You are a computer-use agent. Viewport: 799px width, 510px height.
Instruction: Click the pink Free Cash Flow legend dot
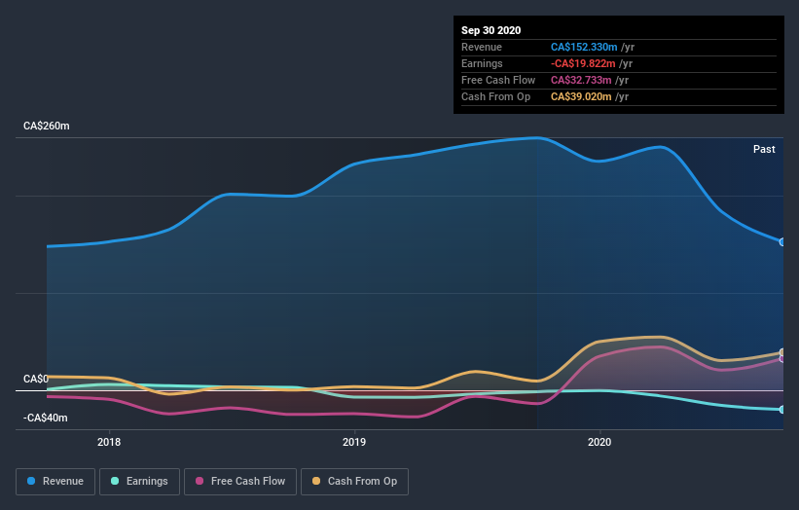[x=200, y=481]
